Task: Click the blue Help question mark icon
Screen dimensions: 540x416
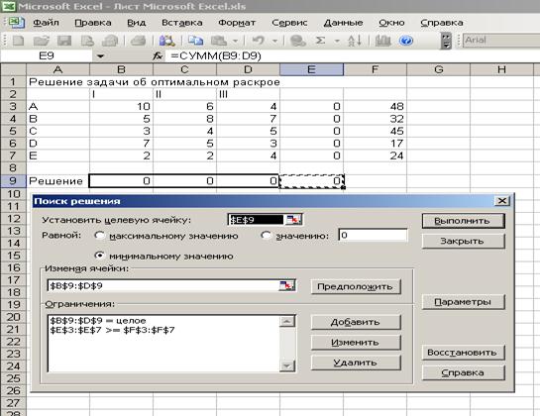Action: click(x=406, y=41)
